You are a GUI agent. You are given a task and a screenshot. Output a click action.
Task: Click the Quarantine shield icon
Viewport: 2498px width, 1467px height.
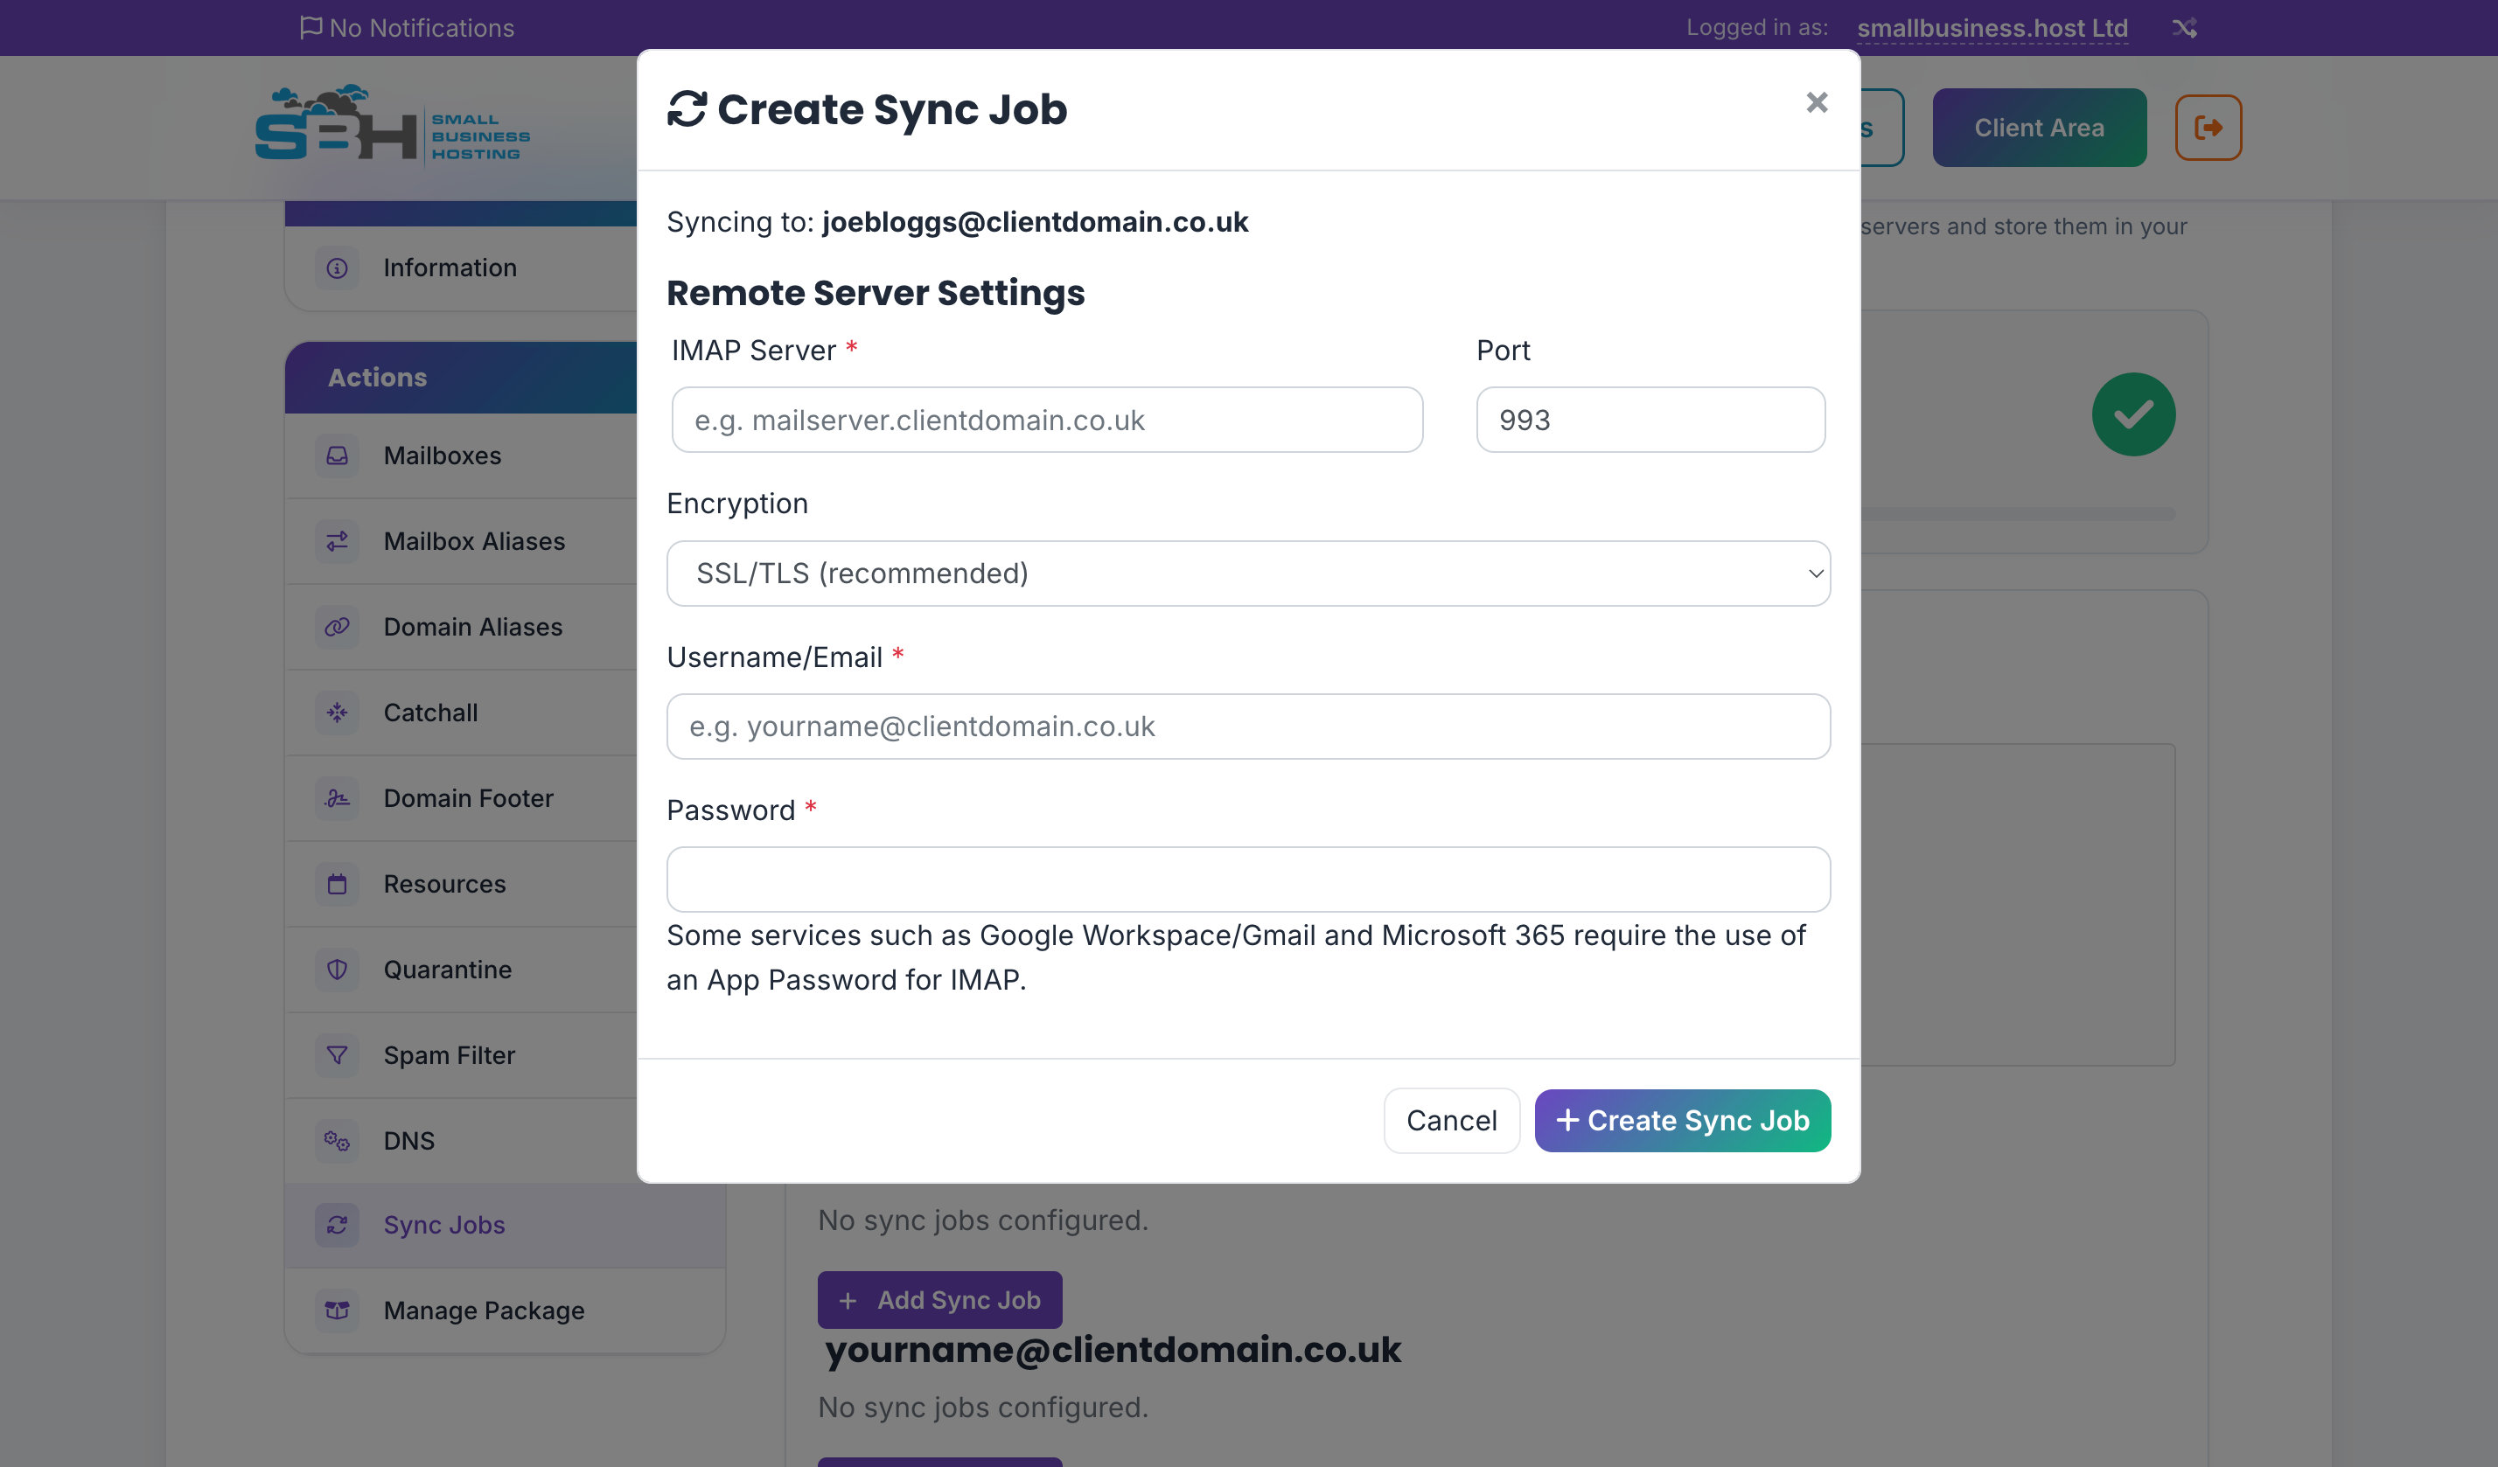coord(337,970)
